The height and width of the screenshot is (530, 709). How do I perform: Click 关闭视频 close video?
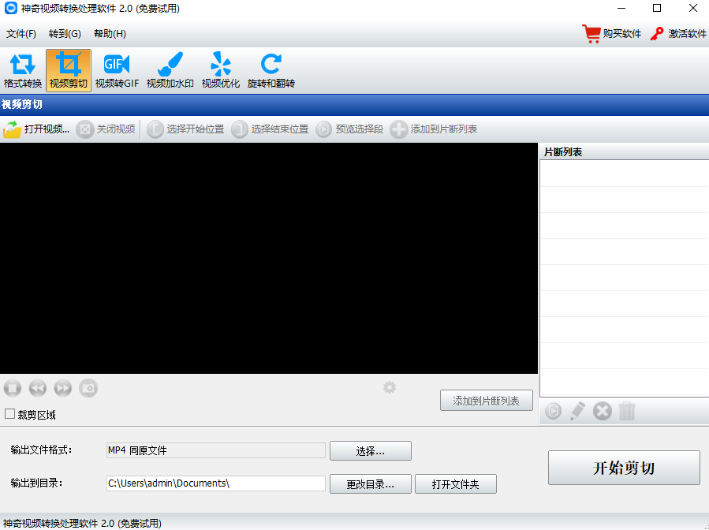point(106,129)
